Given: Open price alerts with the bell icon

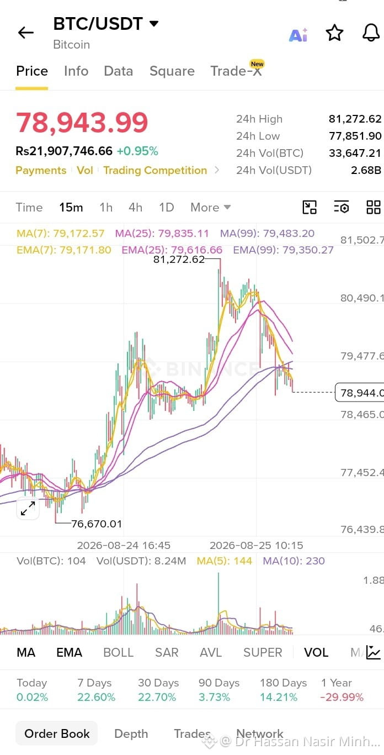Looking at the screenshot, I should 371,33.
